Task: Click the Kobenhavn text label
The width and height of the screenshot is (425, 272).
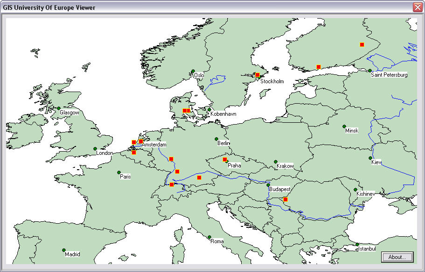Action: coord(223,114)
